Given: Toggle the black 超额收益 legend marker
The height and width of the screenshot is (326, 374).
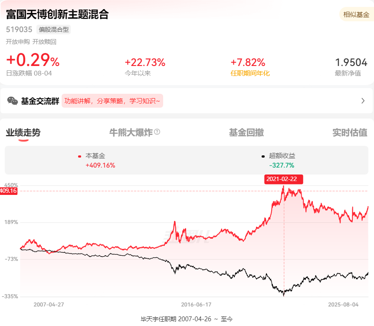Looking at the screenshot, I should pos(263,157).
